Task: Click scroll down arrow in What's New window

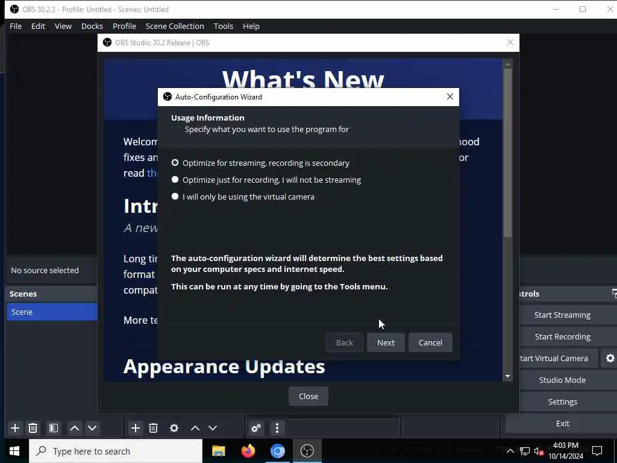Action: coord(507,376)
